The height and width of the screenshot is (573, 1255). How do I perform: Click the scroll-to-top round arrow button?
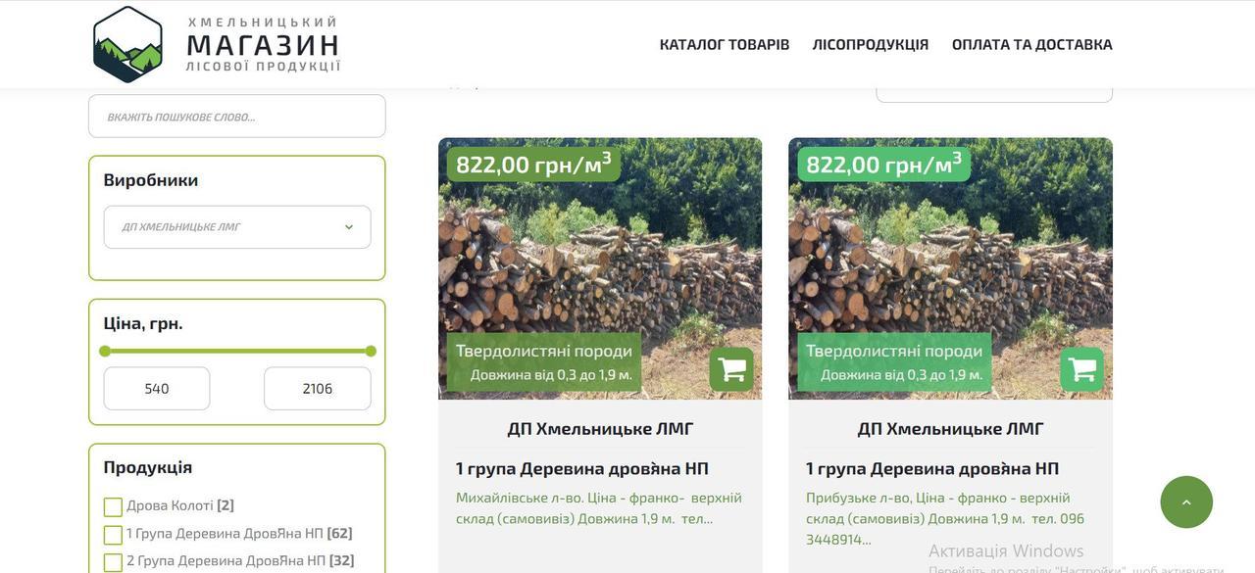coord(1186,502)
